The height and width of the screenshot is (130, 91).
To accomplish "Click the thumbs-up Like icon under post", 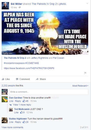I will click(x=3, y=79).
